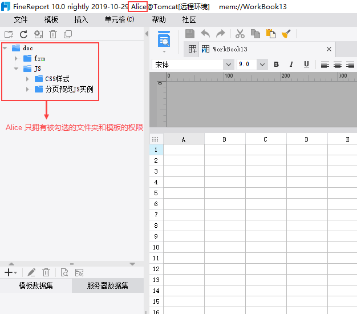The image size is (357, 314).
Task: Open the 插入 menu
Action: click(x=81, y=20)
